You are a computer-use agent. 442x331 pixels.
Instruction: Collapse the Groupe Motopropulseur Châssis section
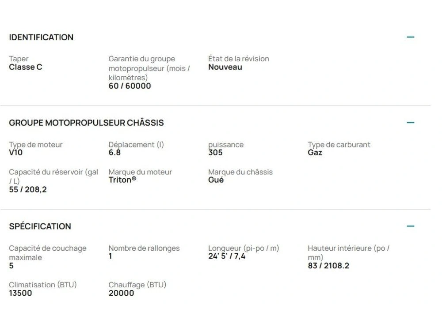(x=410, y=122)
